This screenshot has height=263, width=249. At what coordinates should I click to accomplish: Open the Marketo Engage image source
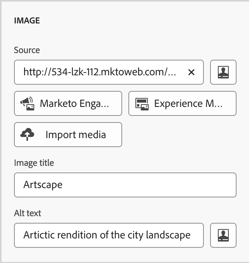point(68,103)
